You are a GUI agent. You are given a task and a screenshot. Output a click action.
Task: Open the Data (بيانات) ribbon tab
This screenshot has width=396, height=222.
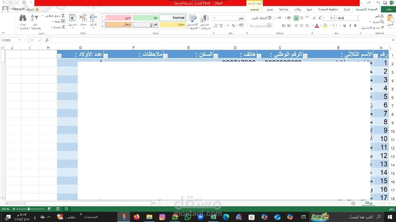pos(297,9)
